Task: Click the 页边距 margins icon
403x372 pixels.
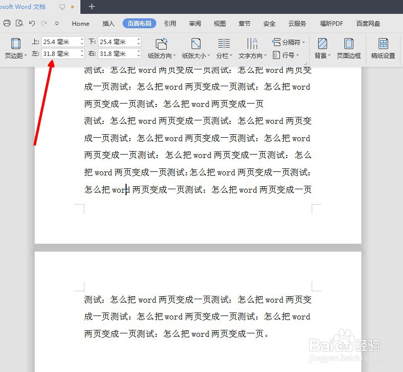Action: point(16,44)
